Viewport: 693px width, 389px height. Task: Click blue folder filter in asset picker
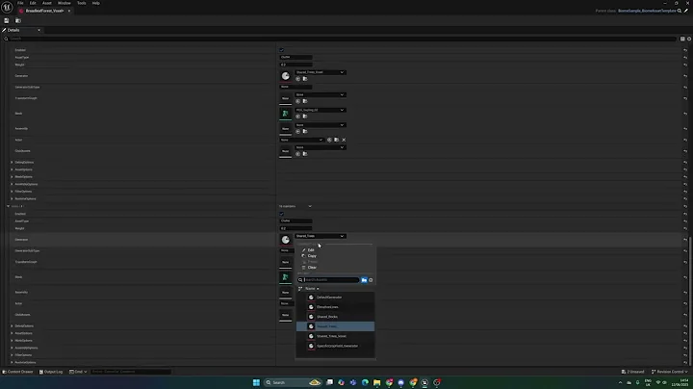[364, 280]
